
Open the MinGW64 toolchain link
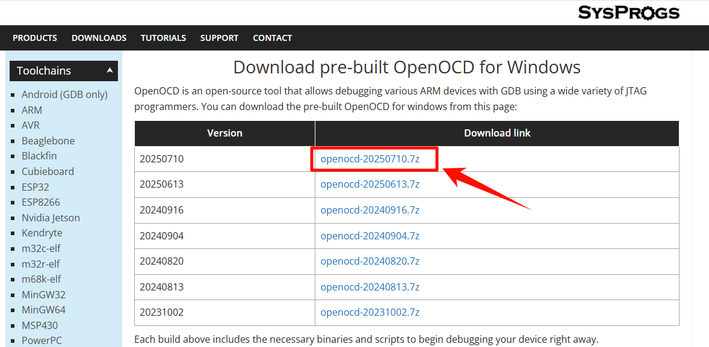point(43,310)
